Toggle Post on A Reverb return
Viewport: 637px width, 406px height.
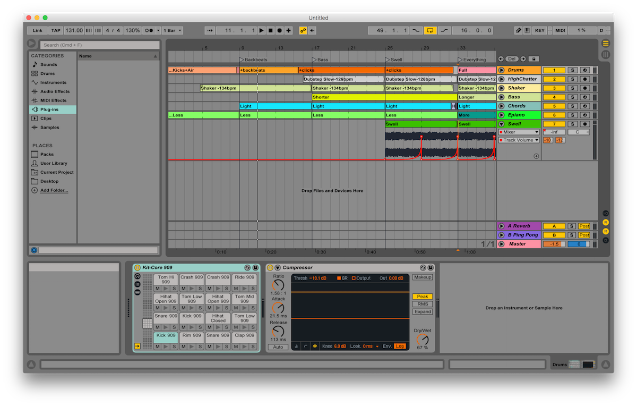(584, 226)
